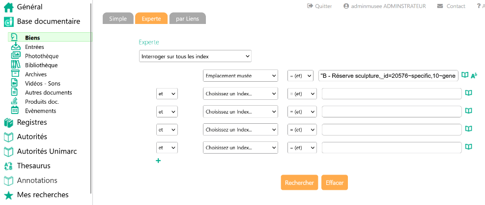Viewport: 485px width, 205px height.
Task: Click the Mes recherches star icon
Action: [x=8, y=195]
